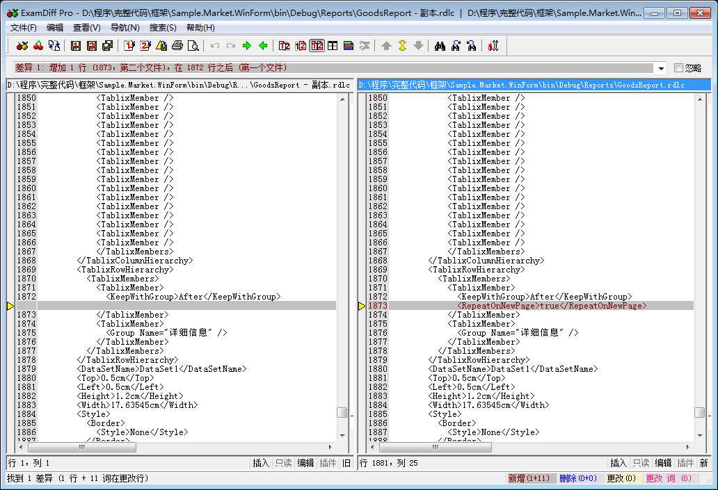The image size is (718, 490).
Task: Click 编辑 in left pane status bar
Action: pos(306,463)
